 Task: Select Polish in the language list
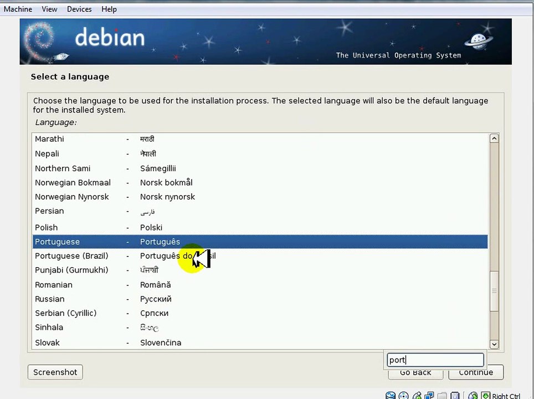pyautogui.click(x=260, y=227)
